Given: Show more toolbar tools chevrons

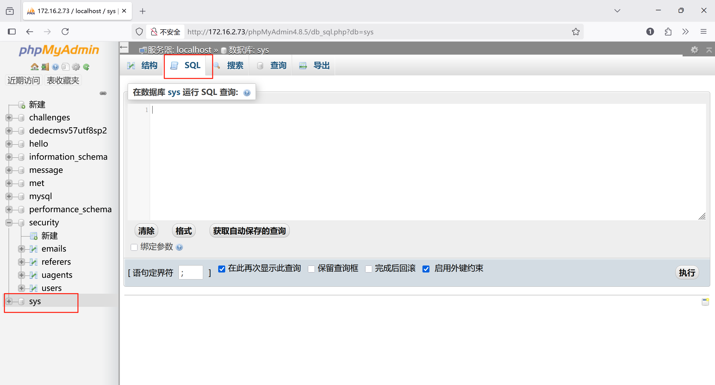Looking at the screenshot, I should (685, 32).
